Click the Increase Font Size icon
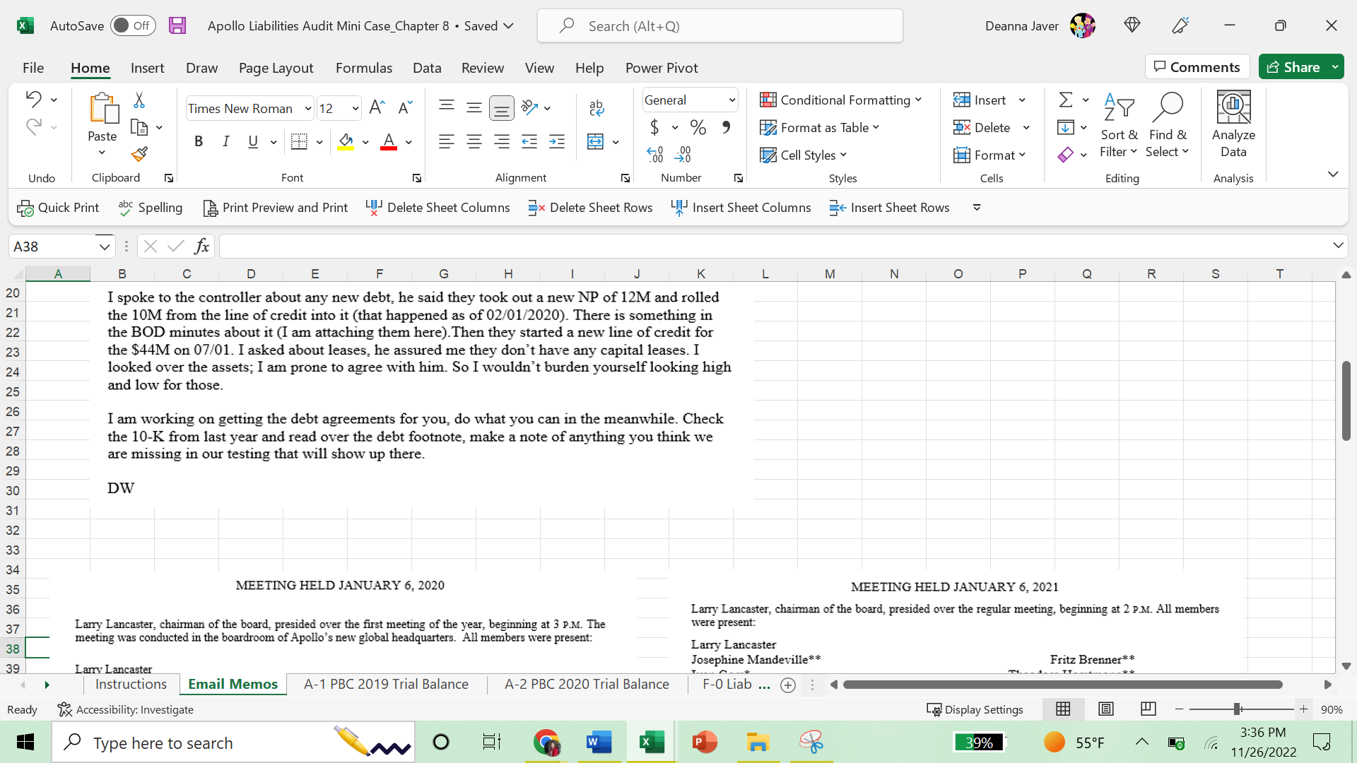Viewport: 1357px width, 763px height. (x=377, y=107)
